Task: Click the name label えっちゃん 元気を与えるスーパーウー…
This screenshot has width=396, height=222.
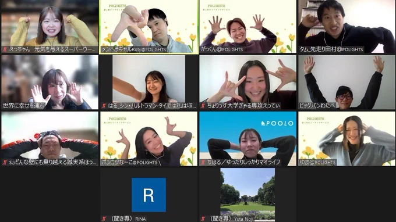Action: 52,49
